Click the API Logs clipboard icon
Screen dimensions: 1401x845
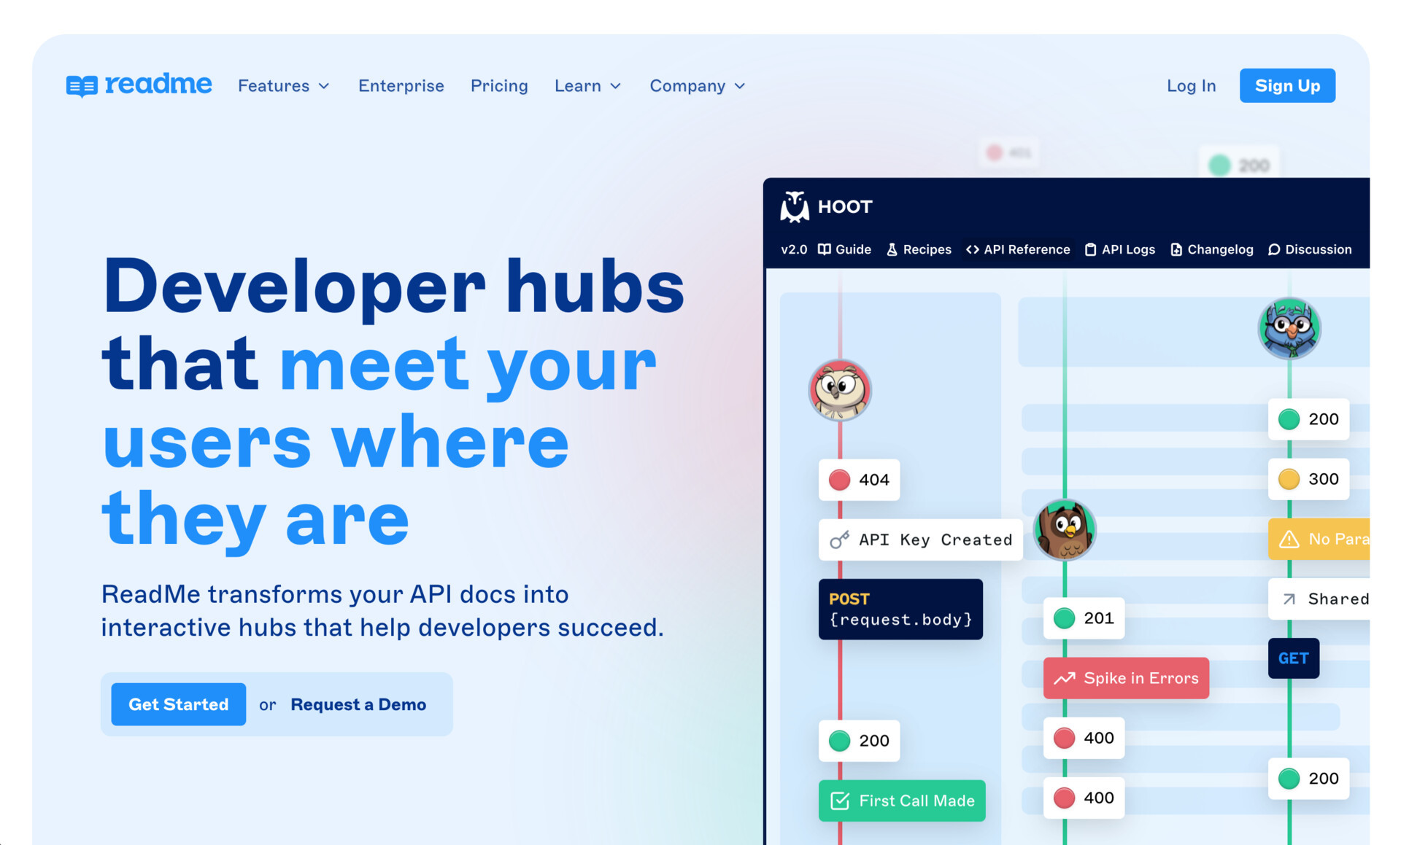click(1090, 249)
